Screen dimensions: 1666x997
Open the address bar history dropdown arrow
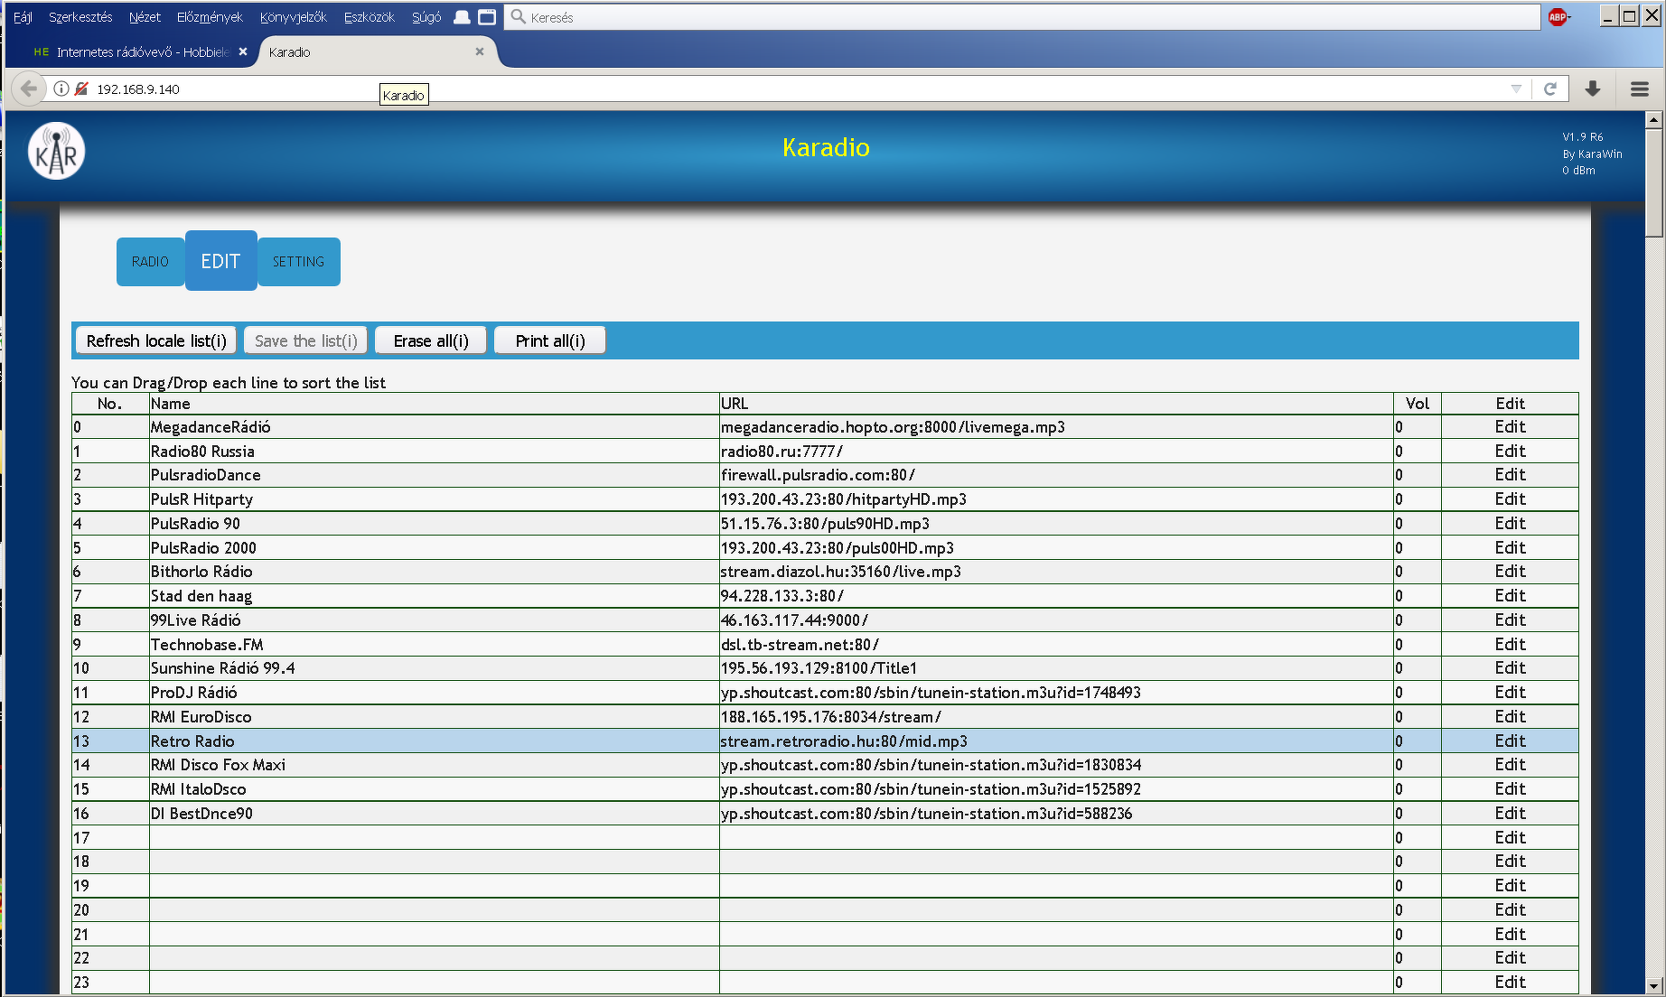tap(1516, 89)
